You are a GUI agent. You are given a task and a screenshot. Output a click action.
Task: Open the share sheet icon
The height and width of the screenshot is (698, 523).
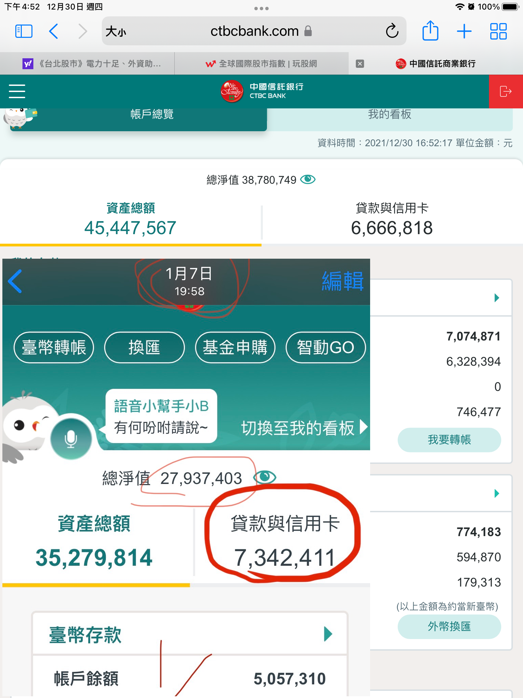point(430,31)
